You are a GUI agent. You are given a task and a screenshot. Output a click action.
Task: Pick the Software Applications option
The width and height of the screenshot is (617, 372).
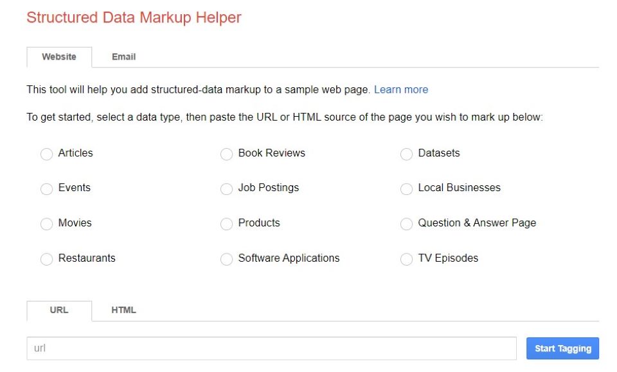pyautogui.click(x=226, y=259)
